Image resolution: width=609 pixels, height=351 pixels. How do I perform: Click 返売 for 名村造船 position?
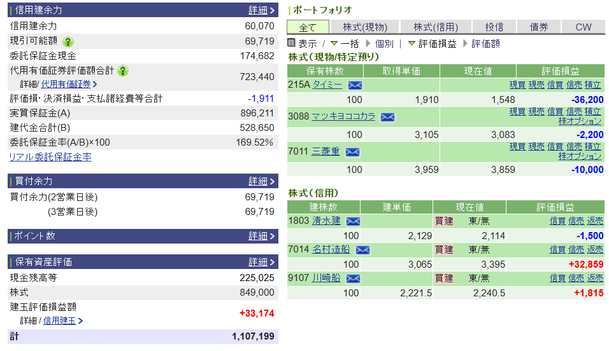pos(595,250)
